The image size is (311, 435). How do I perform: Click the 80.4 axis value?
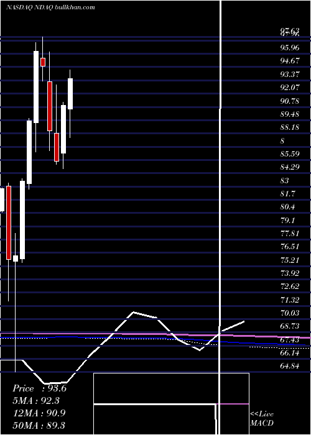click(x=287, y=207)
